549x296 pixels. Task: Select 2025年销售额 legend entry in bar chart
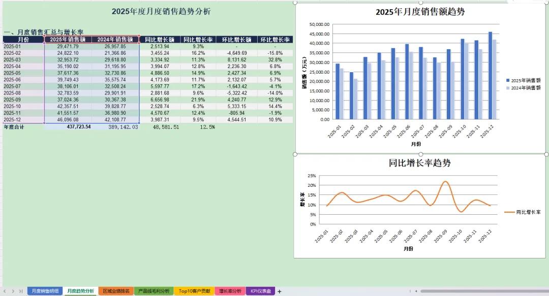[524, 80]
